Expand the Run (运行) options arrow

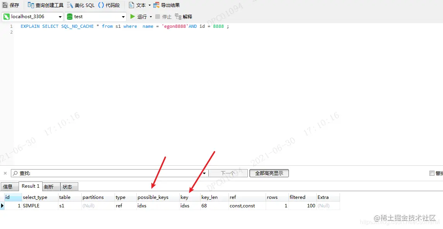(151, 17)
